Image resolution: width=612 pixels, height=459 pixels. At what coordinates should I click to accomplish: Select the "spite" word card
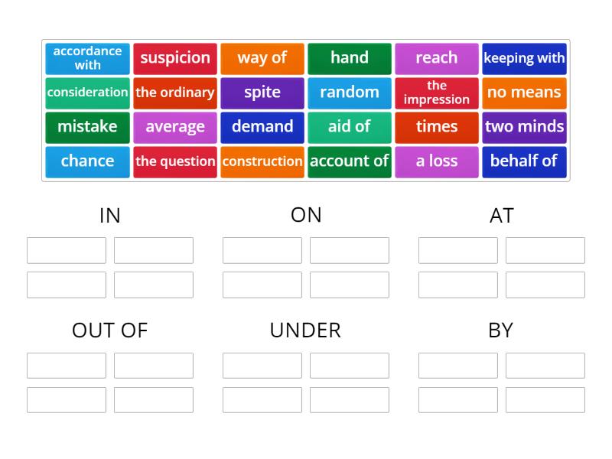(x=262, y=93)
